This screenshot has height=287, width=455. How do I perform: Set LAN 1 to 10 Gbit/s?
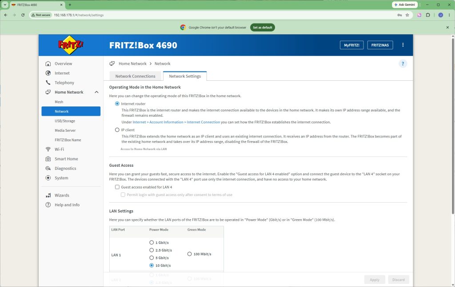(x=152, y=265)
